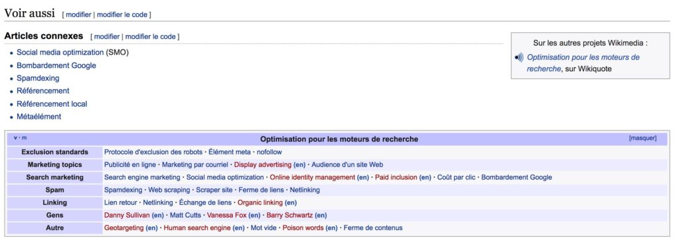Open 'modifier le code' beside Voir aussi
The height and width of the screenshot is (240, 675).
[122, 15]
